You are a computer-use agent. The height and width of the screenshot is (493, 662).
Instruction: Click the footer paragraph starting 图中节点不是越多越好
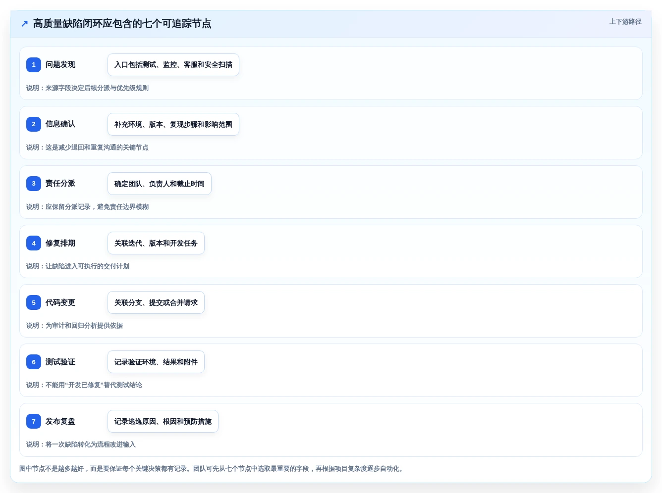213,468
